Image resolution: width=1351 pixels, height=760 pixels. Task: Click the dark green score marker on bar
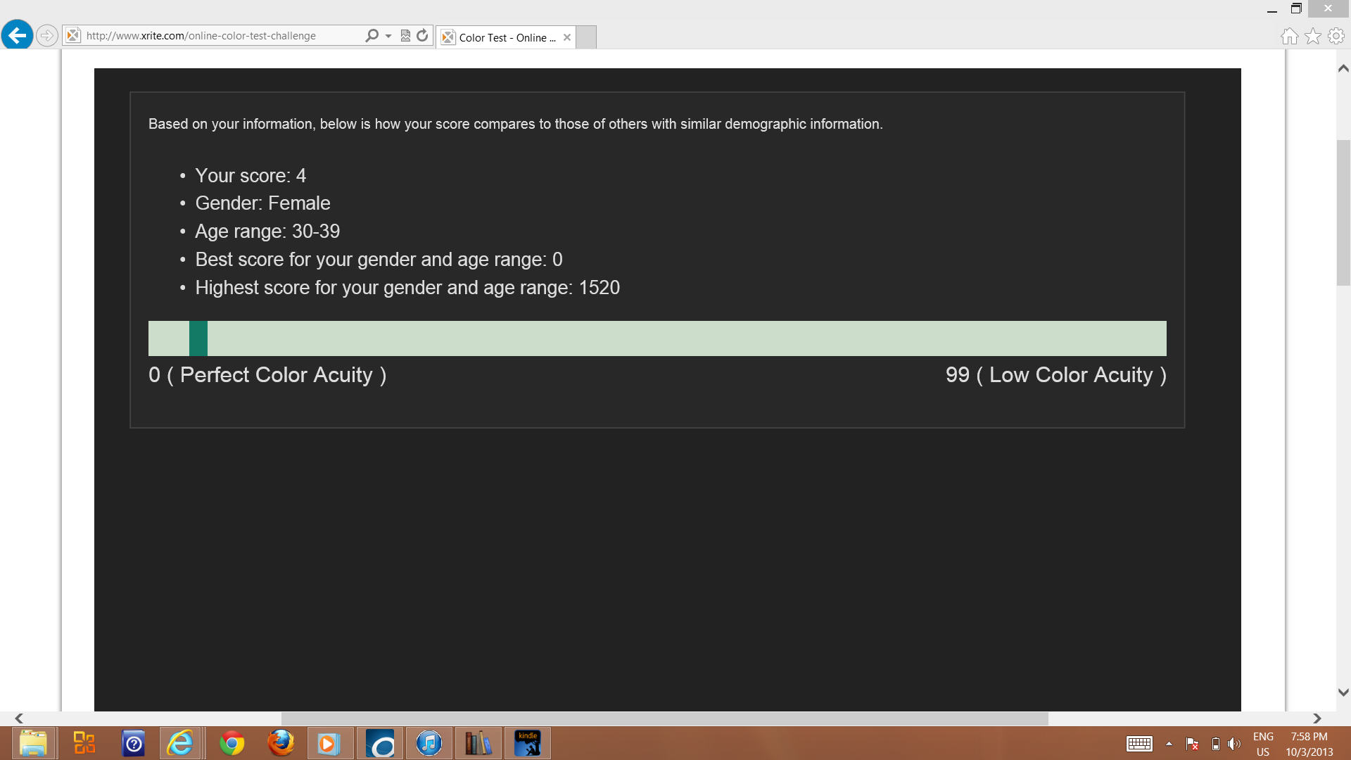(x=198, y=338)
